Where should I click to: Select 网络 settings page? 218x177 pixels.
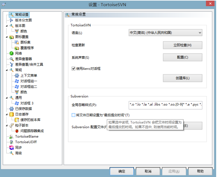pyautogui.click(x=18, y=53)
